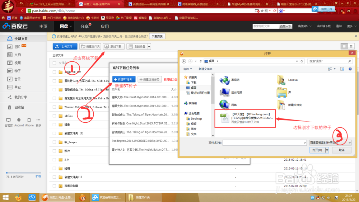This screenshot has width=359, height=202.
Task: Open the Lenovo user folder
Action: click(288, 80)
